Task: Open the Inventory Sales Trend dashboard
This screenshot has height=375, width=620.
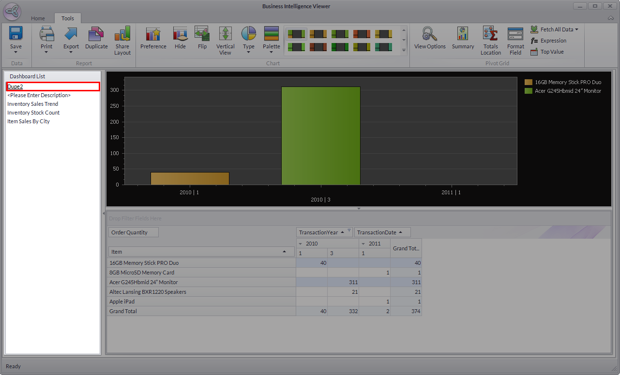Action: (32, 104)
